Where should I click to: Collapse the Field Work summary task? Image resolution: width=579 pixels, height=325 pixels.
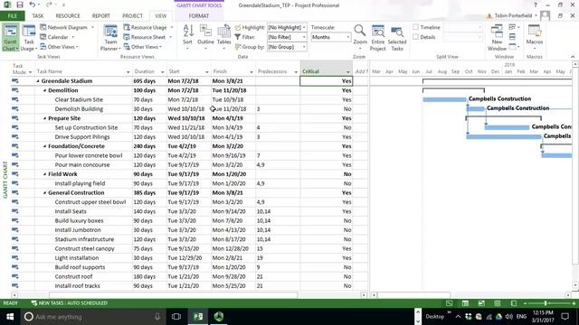[44, 174]
